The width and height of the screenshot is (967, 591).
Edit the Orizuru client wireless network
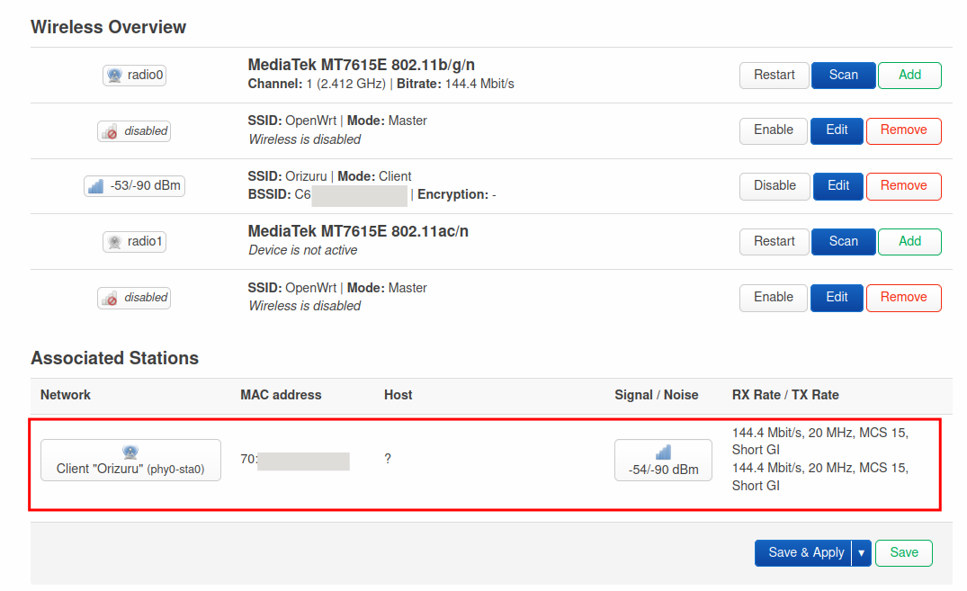[837, 186]
